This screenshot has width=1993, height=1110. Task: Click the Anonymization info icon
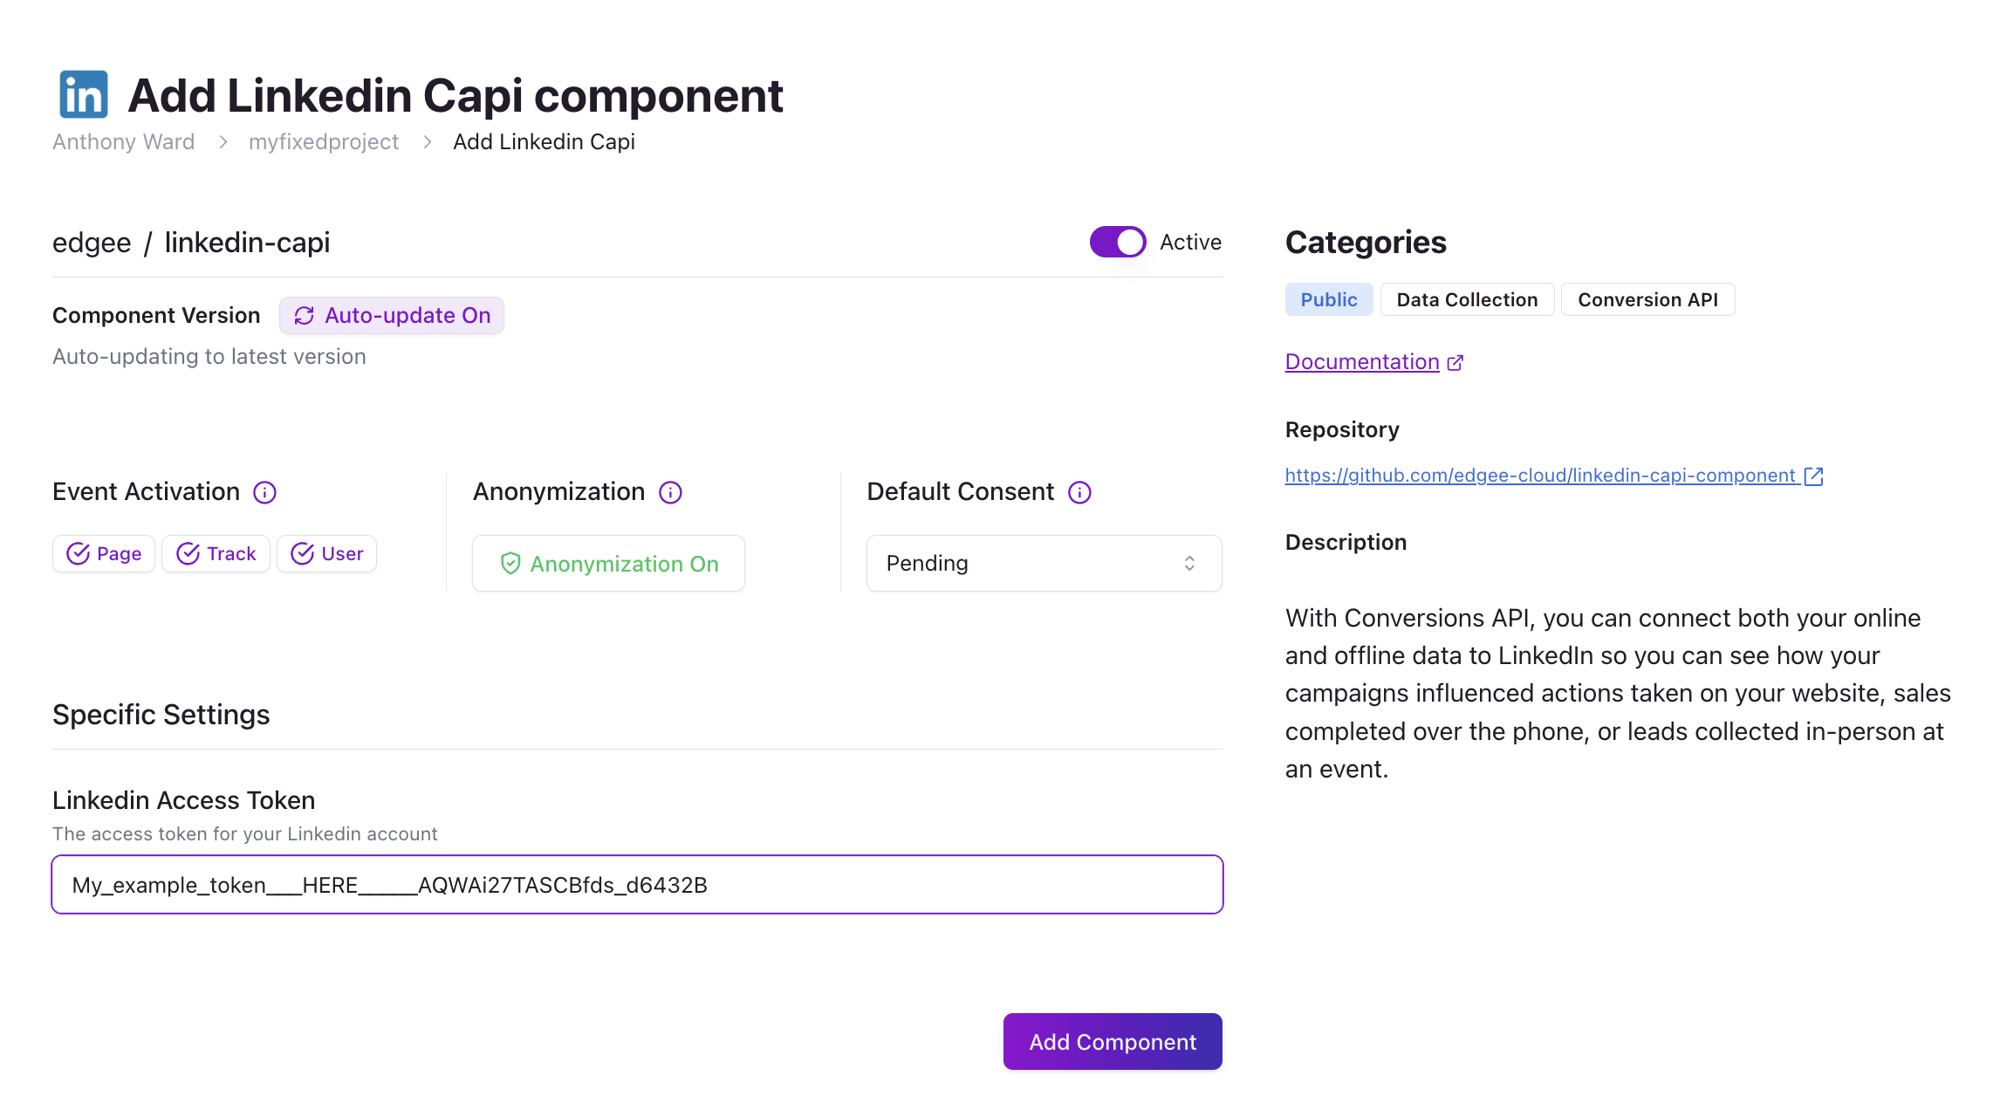coord(670,492)
